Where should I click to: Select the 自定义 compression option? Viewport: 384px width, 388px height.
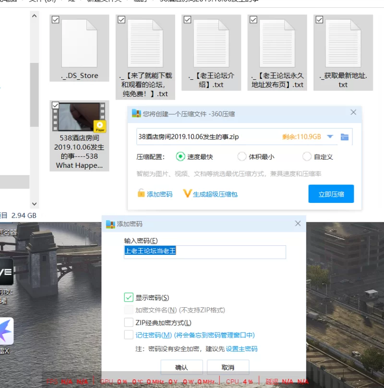307,157
